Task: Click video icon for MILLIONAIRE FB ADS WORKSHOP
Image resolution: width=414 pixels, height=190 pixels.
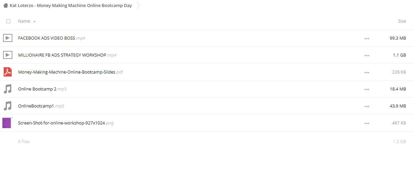Action: coord(8,55)
